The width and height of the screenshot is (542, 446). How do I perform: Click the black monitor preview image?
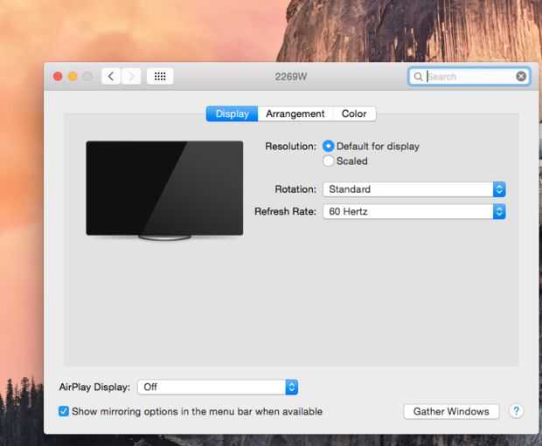pos(164,190)
